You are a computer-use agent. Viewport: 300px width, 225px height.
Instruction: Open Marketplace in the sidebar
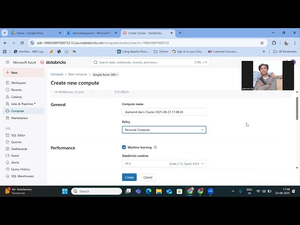coord(19,118)
